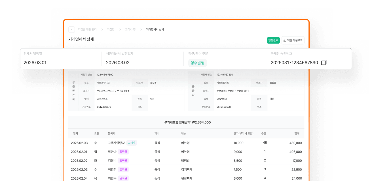Click the 요일 column header
The image size is (372, 181).
pyautogui.click(x=97, y=133)
